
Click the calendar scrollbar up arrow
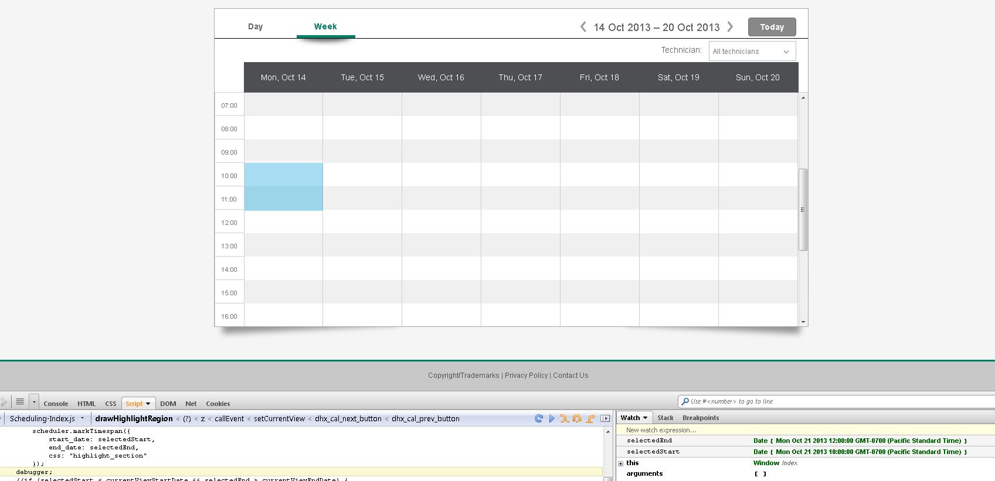click(803, 97)
